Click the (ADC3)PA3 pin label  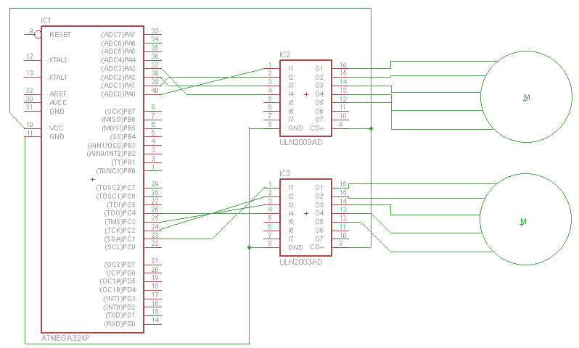click(118, 69)
